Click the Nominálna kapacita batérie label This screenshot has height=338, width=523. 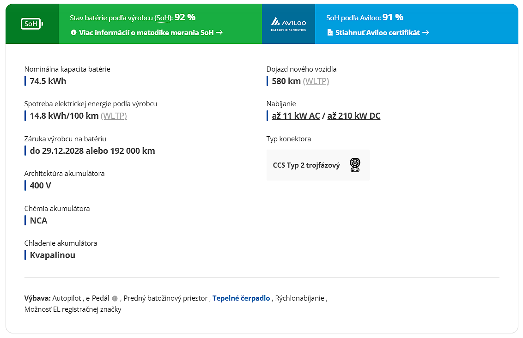(x=67, y=69)
